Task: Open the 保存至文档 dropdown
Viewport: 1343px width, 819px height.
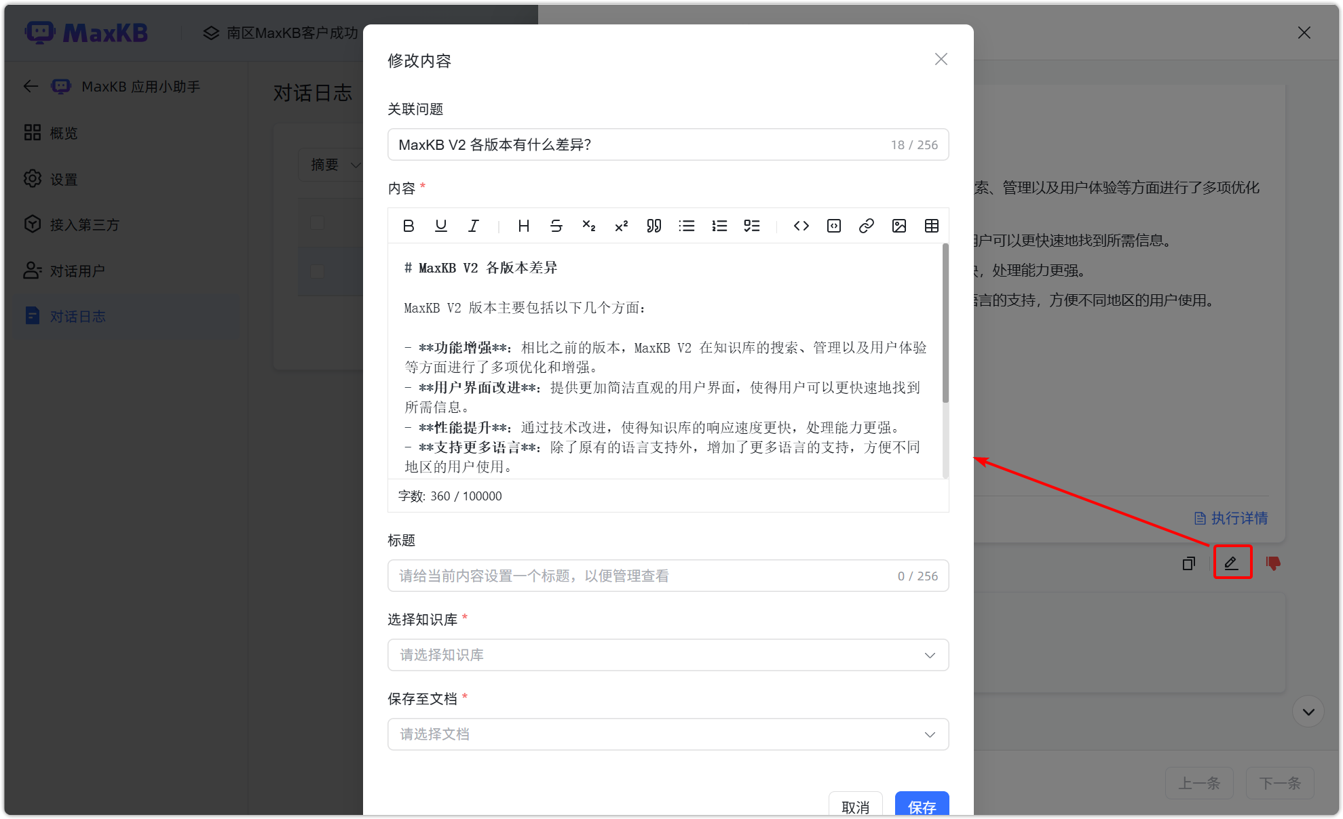Action: [x=668, y=734]
